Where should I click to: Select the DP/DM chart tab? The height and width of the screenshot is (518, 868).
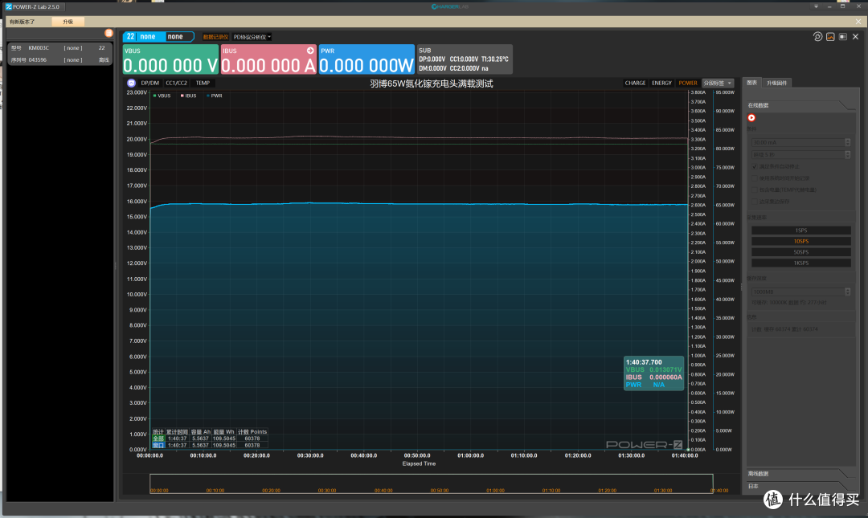(x=150, y=83)
